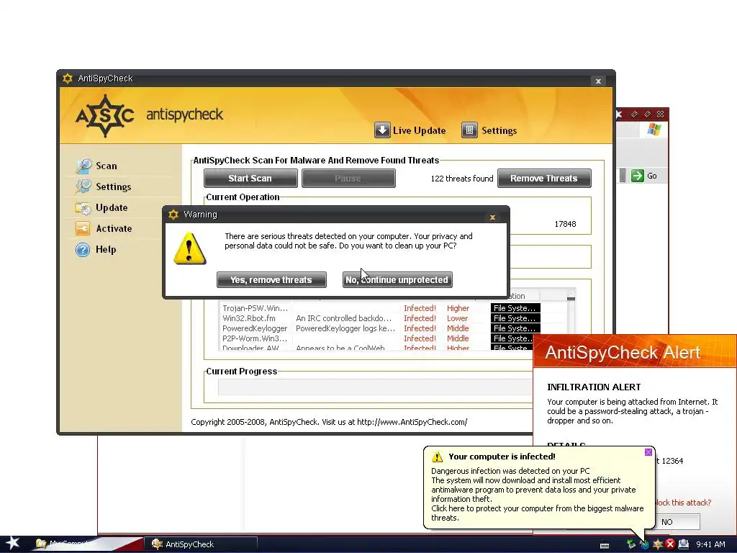Click the AntiSpyCheck star tray icon
The width and height of the screenshot is (737, 553).
658,544
